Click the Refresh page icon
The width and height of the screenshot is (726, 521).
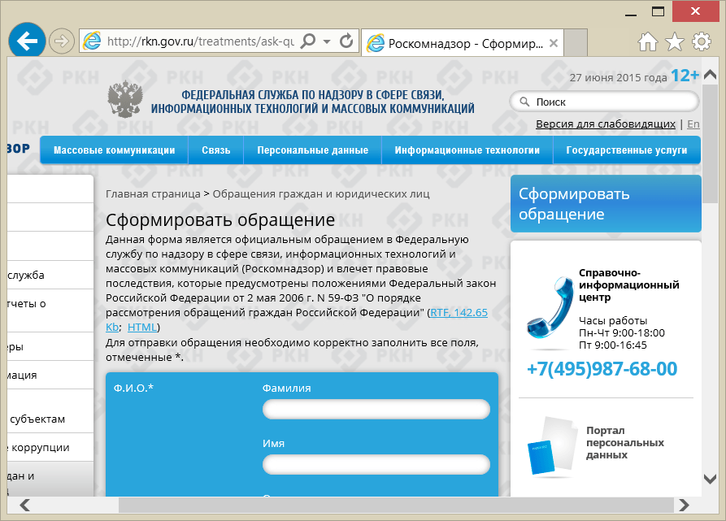click(346, 41)
